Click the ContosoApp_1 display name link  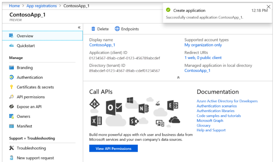click(102, 45)
